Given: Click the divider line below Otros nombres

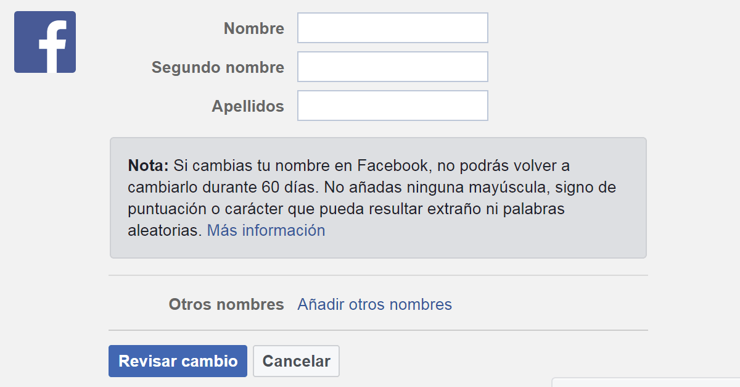Looking at the screenshot, I should tap(378, 330).
